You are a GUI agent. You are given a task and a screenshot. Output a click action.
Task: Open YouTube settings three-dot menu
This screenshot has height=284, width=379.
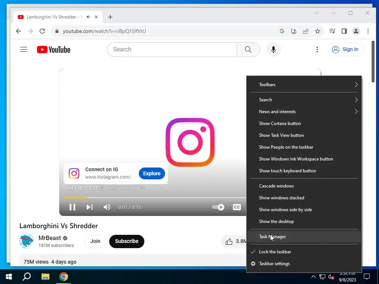[317, 50]
